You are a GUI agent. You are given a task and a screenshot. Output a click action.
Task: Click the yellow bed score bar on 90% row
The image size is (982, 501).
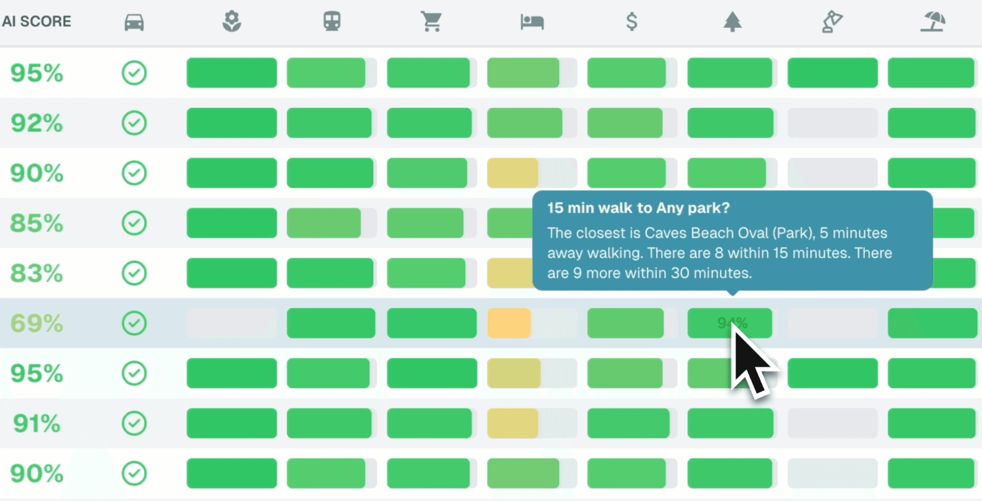[512, 173]
